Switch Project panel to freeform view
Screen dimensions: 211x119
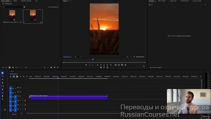[x=13, y=67]
